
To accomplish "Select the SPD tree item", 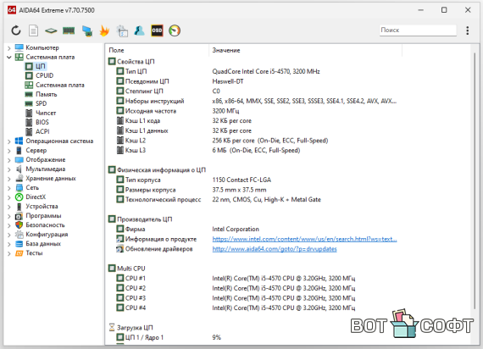I will (41, 103).
